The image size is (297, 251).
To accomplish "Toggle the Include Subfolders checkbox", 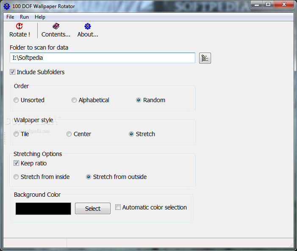I will pos(13,72).
